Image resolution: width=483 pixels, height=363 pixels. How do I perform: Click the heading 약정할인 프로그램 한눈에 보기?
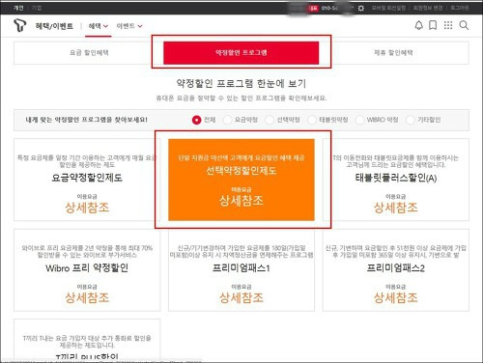pos(241,84)
